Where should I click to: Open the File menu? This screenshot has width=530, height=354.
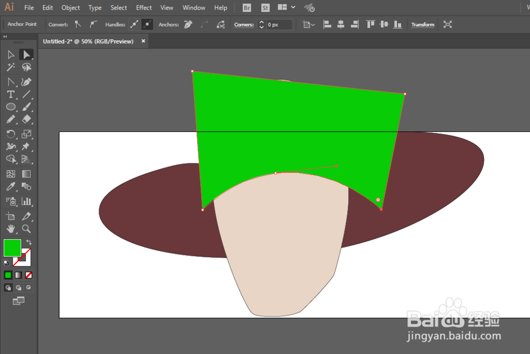[x=29, y=7]
